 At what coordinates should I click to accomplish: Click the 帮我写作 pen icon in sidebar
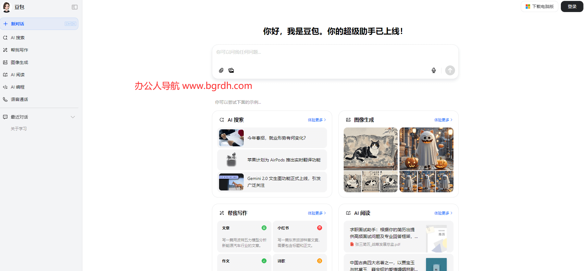tap(5, 50)
